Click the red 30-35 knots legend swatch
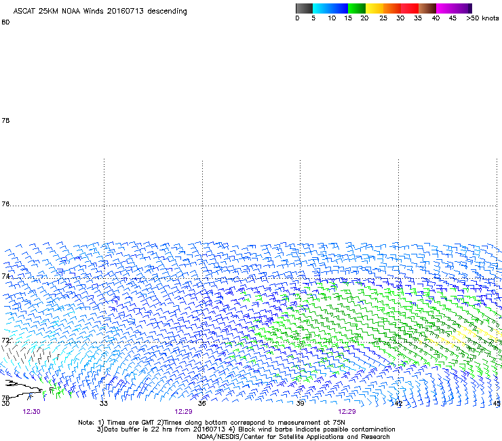This screenshot has width=502, height=441. click(410, 8)
